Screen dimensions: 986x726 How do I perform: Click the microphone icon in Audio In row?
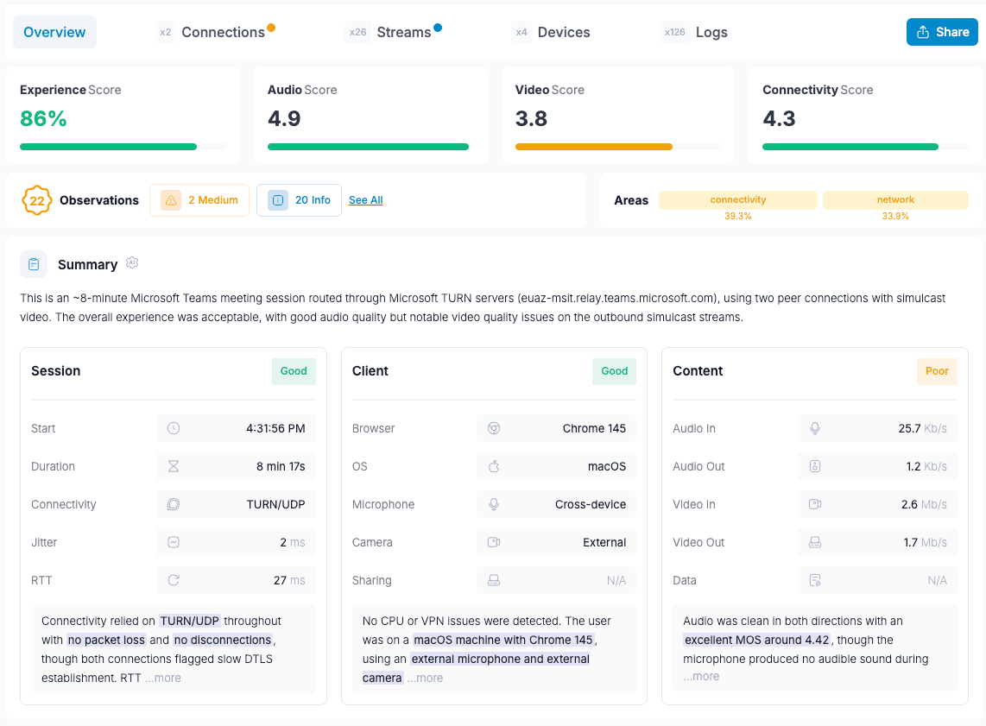tap(814, 428)
